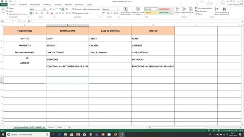This screenshot has height=137, width=244.
Task: Adjust the zoom slider in status bar
Action: [x=229, y=131]
